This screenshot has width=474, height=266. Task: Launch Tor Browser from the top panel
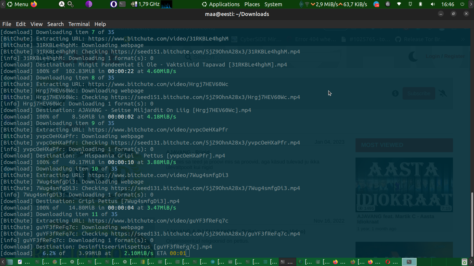click(x=89, y=4)
